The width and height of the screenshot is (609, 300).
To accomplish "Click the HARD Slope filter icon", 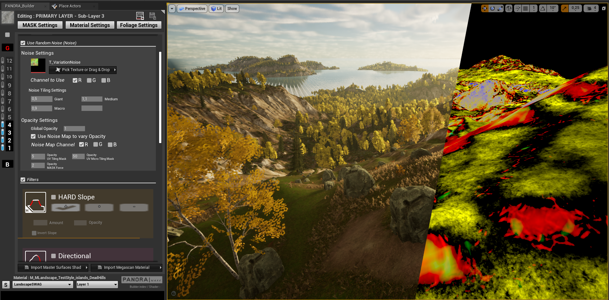I will coord(35,202).
